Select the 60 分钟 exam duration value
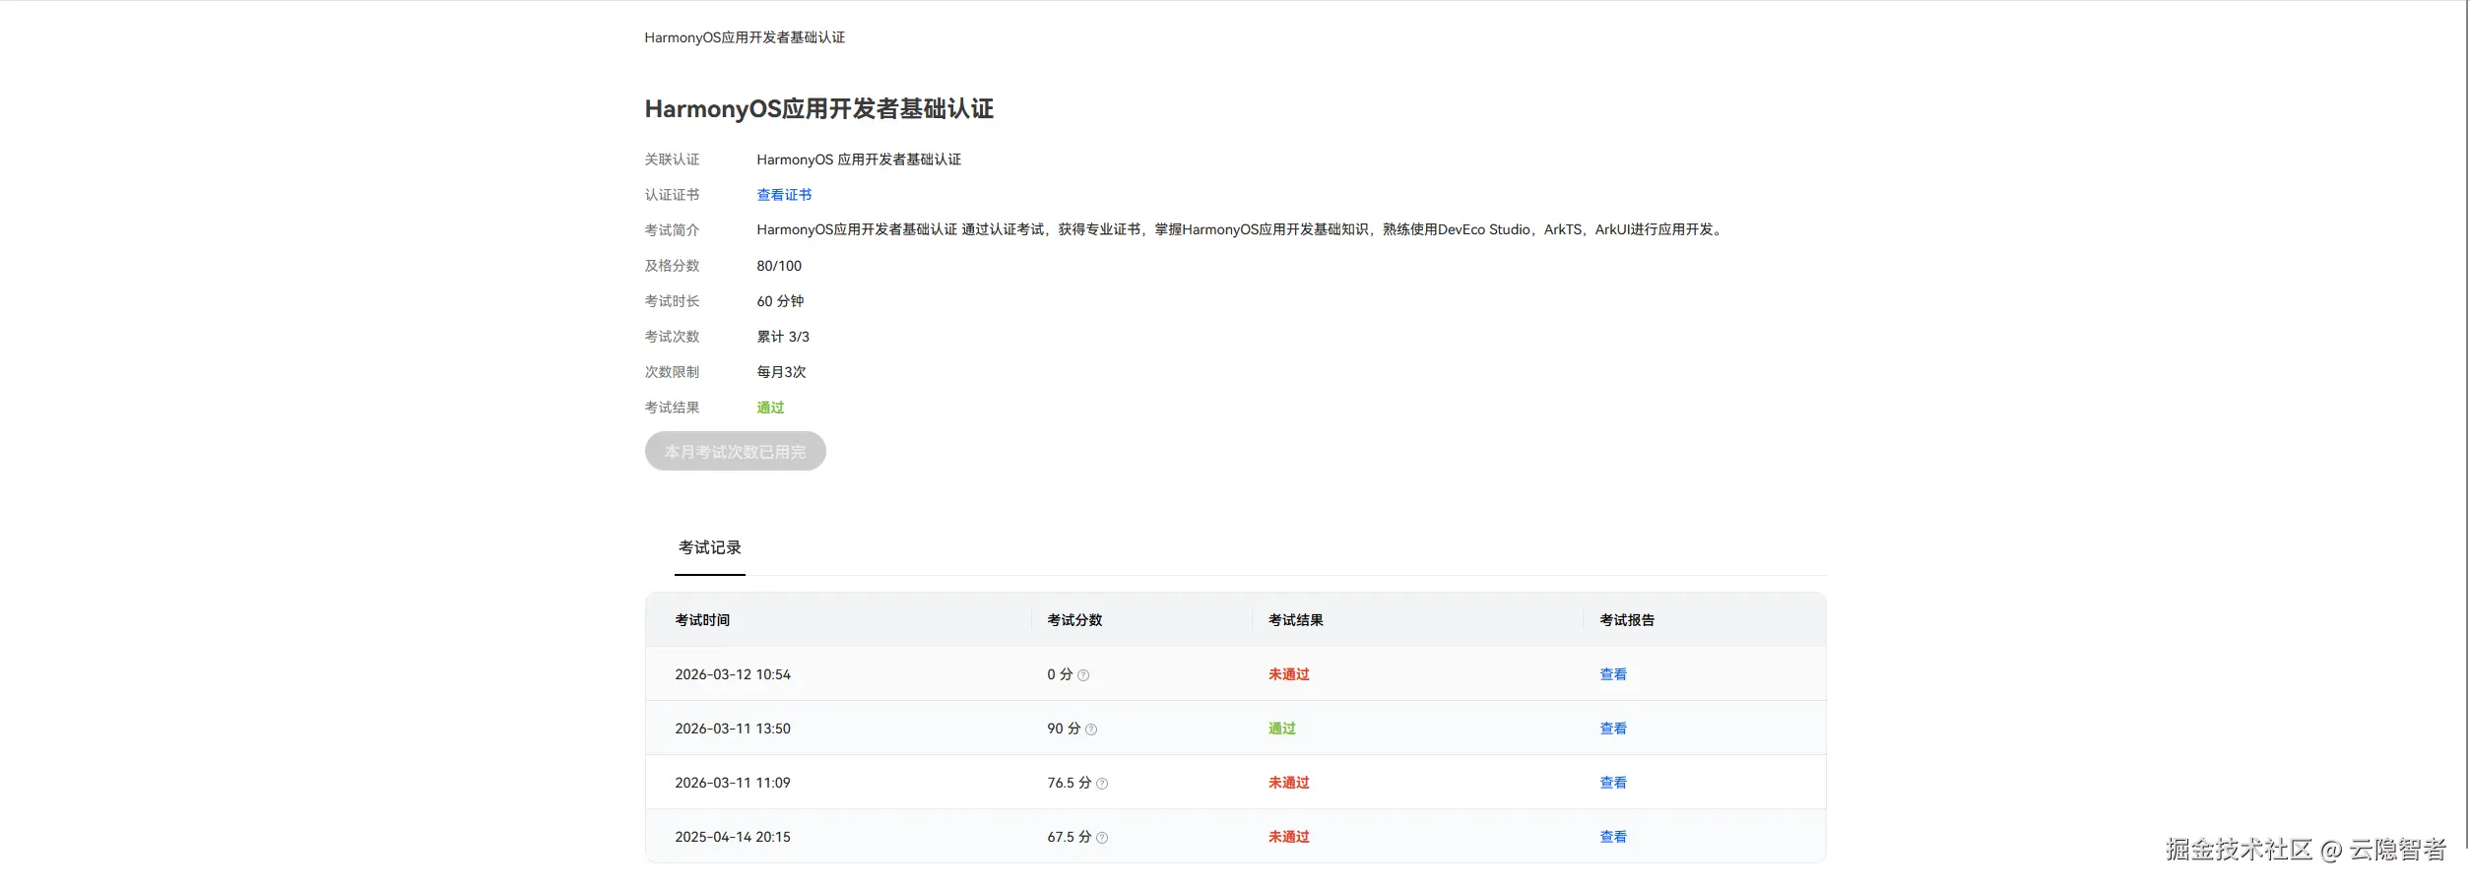 tap(780, 301)
